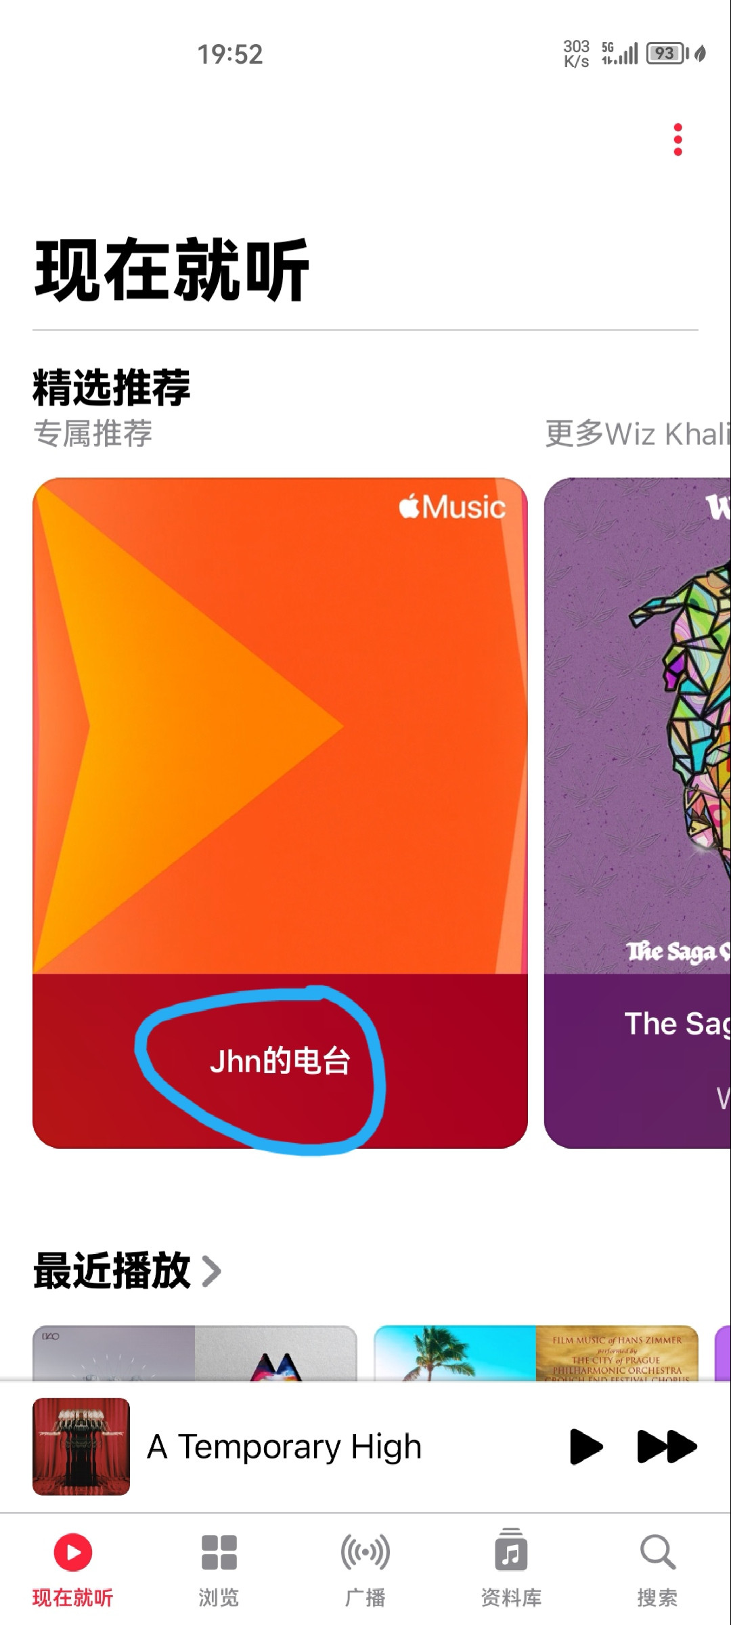The width and height of the screenshot is (731, 1625).
Task: Open the gray recently played album thumbnail
Action: (x=114, y=1353)
